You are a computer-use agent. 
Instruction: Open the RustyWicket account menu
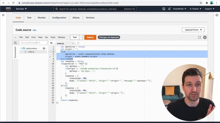point(179,9)
